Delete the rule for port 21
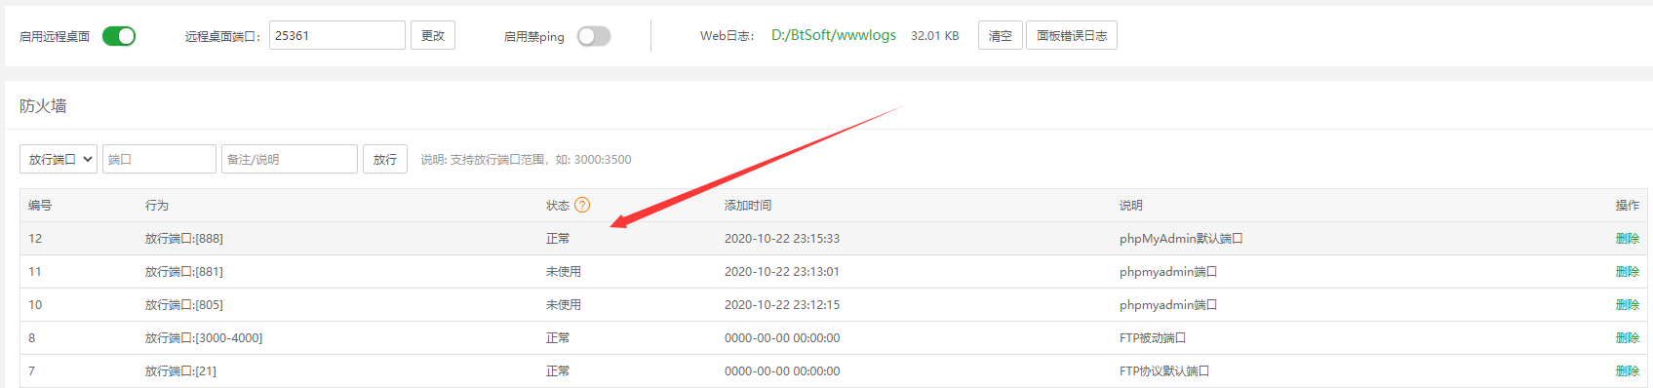 pyautogui.click(x=1627, y=371)
